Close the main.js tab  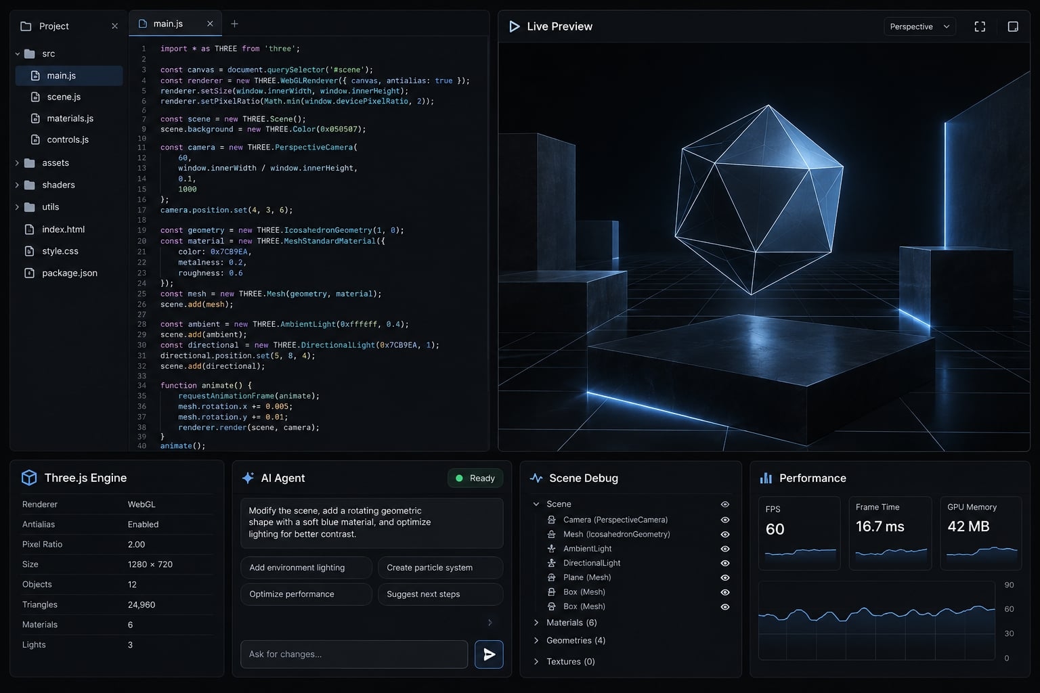pos(210,24)
